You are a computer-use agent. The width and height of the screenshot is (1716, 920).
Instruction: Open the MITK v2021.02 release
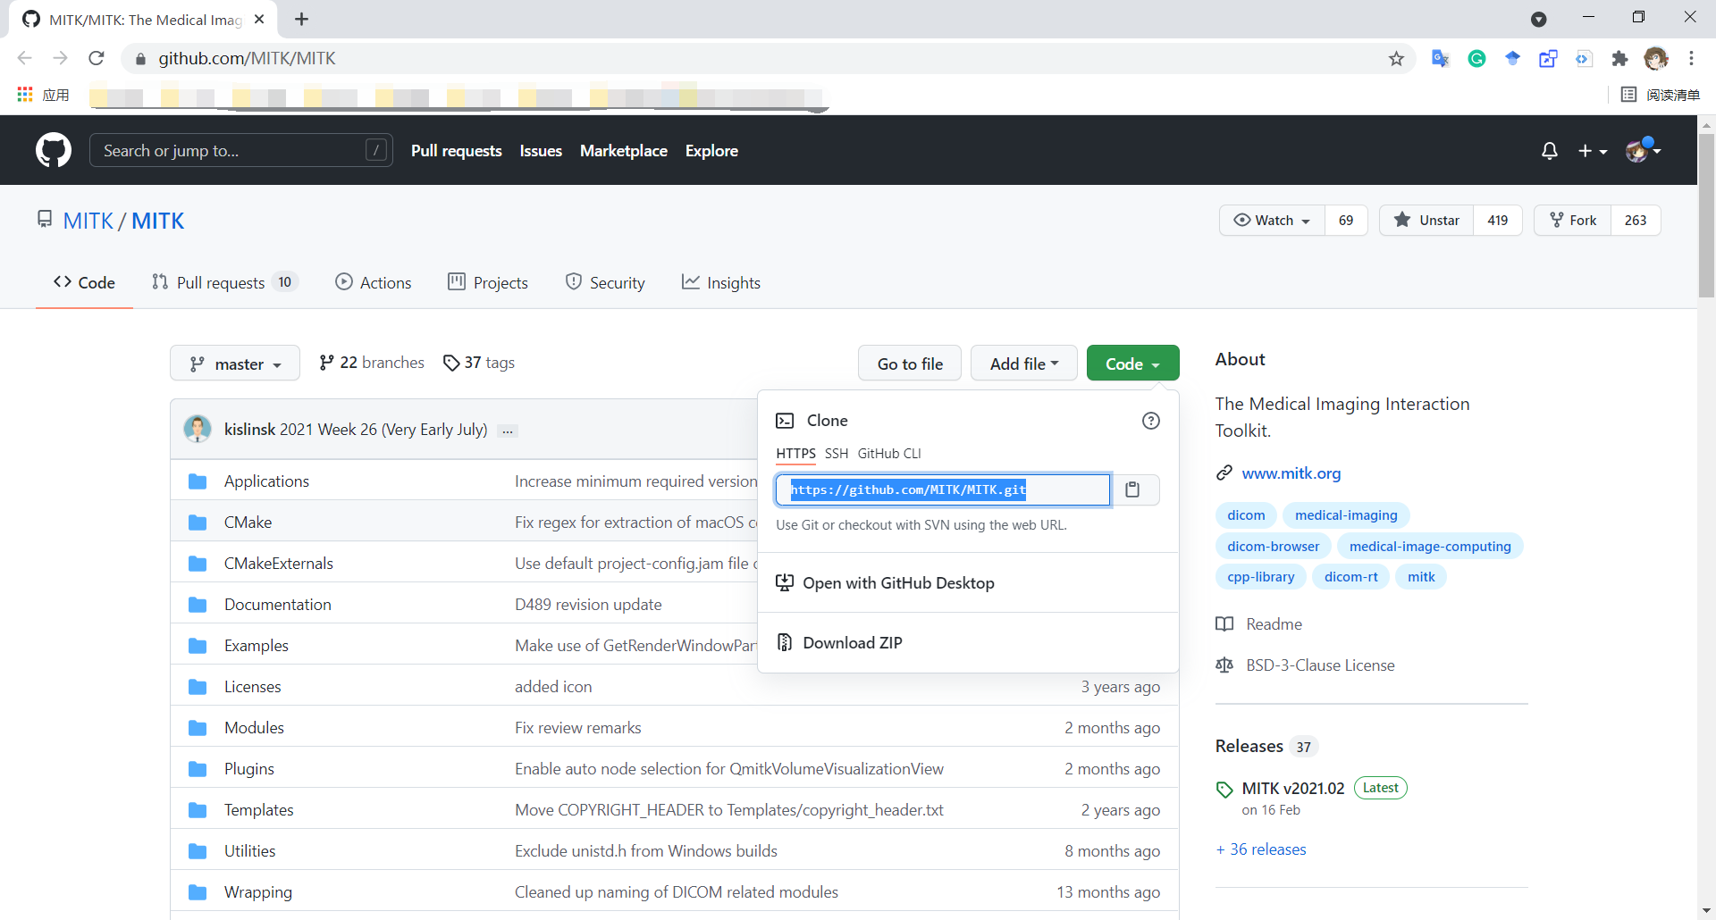coord(1292,789)
